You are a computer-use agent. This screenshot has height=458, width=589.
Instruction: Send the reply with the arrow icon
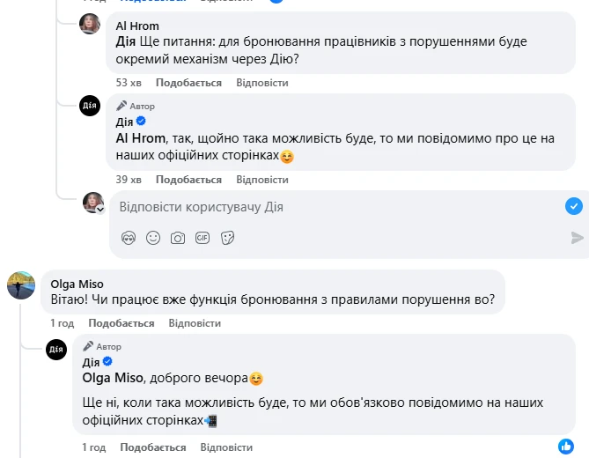pos(577,238)
